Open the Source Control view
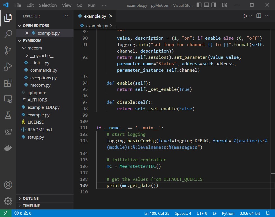The width and height of the screenshot is (275, 217). pyautogui.click(x=8, y=50)
